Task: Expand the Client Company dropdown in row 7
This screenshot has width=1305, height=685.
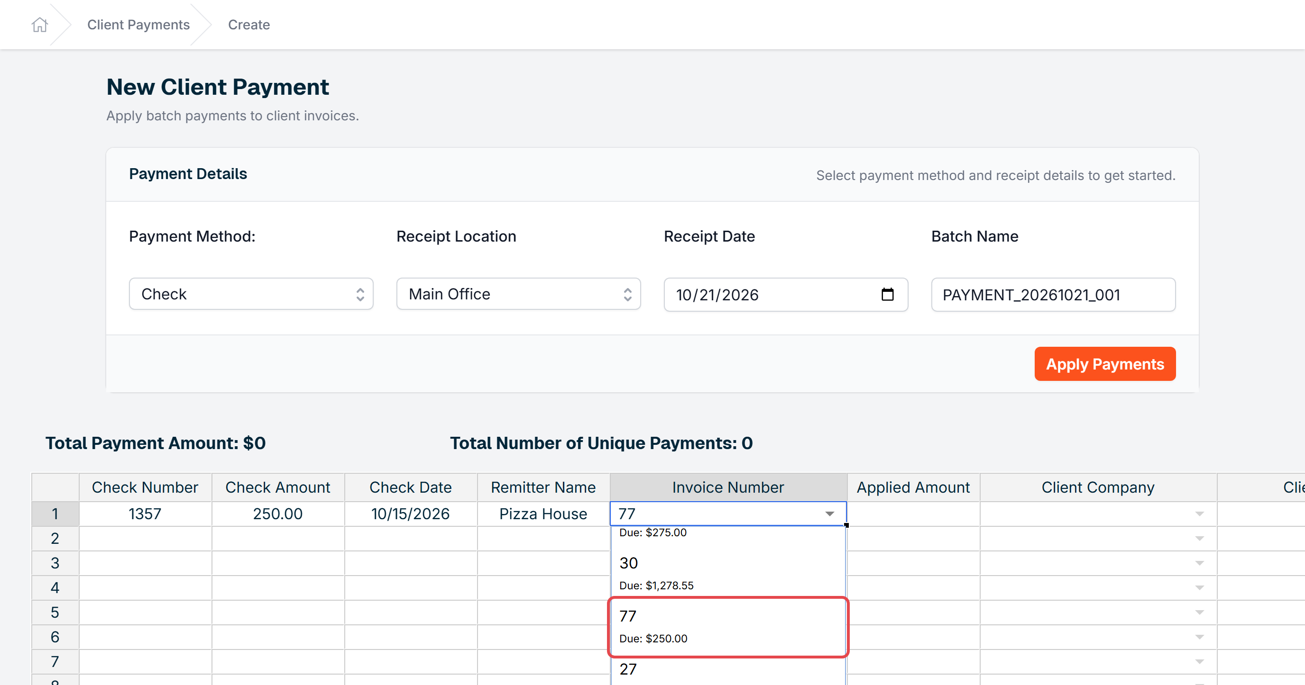Action: (x=1199, y=662)
